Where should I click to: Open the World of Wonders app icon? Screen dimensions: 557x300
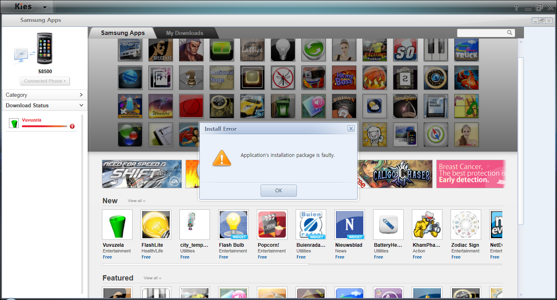point(161,106)
